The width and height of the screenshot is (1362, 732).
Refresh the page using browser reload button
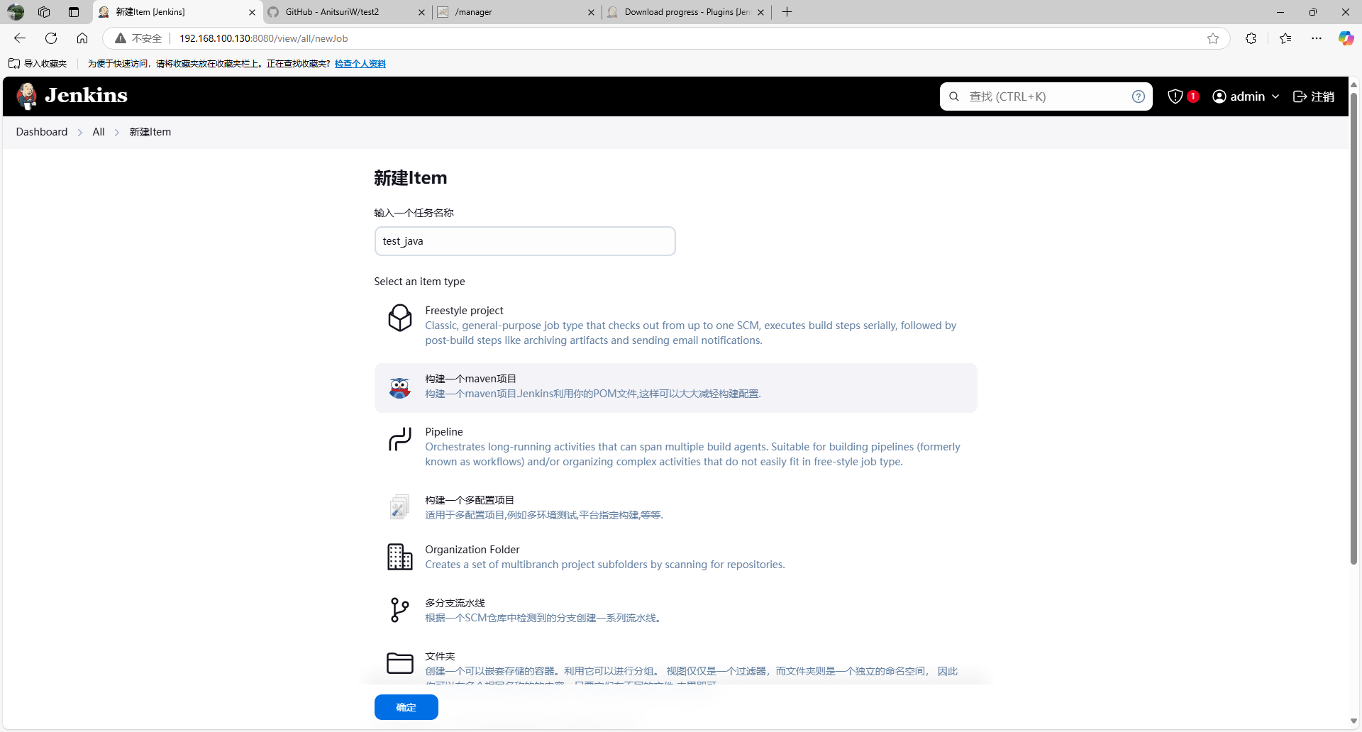[51, 38]
